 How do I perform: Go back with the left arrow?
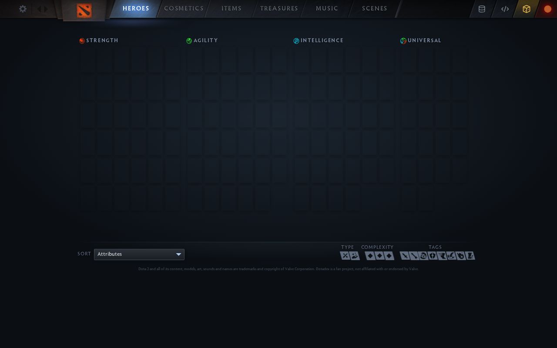pos(39,9)
